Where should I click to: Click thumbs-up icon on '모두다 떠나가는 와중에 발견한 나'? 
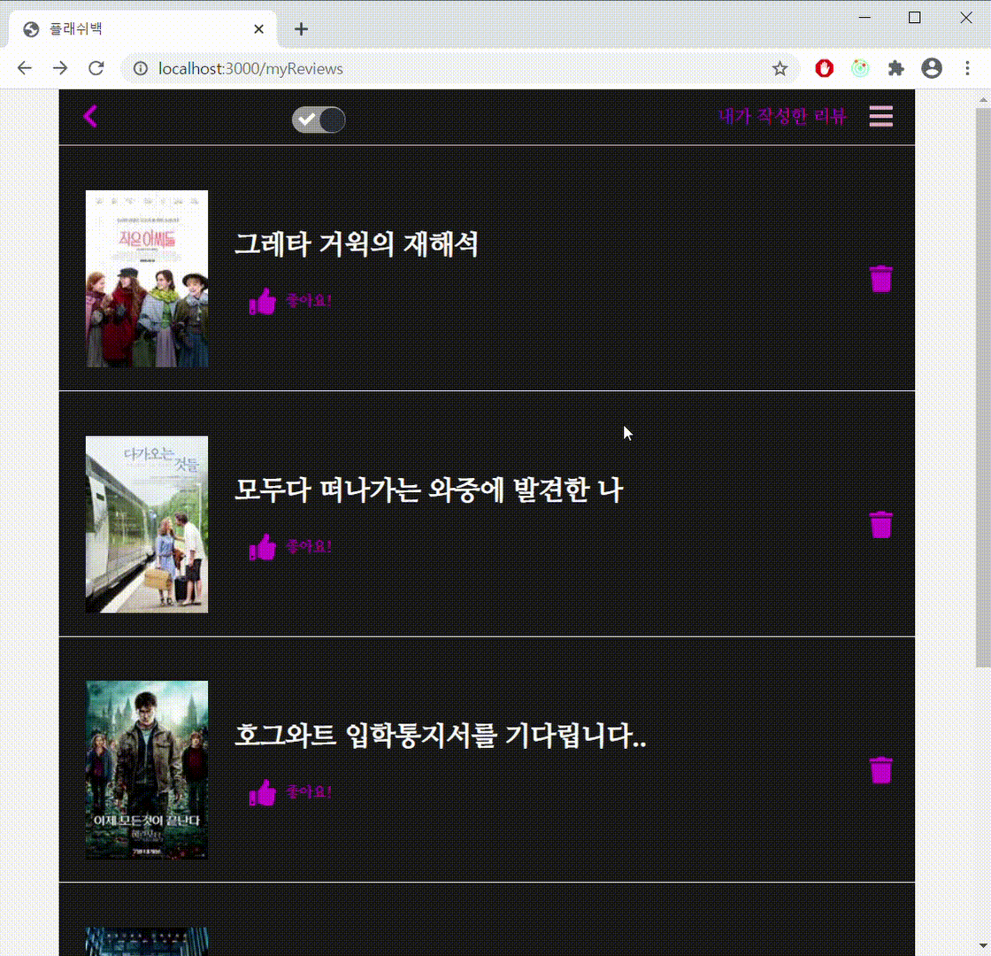262,547
